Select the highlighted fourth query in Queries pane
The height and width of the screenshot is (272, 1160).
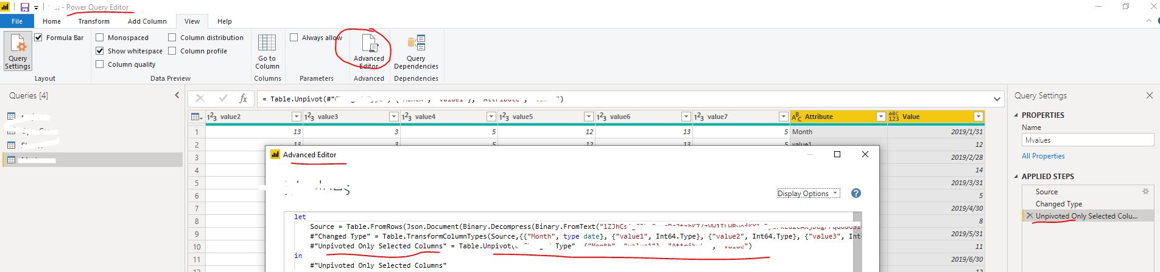tap(93, 160)
